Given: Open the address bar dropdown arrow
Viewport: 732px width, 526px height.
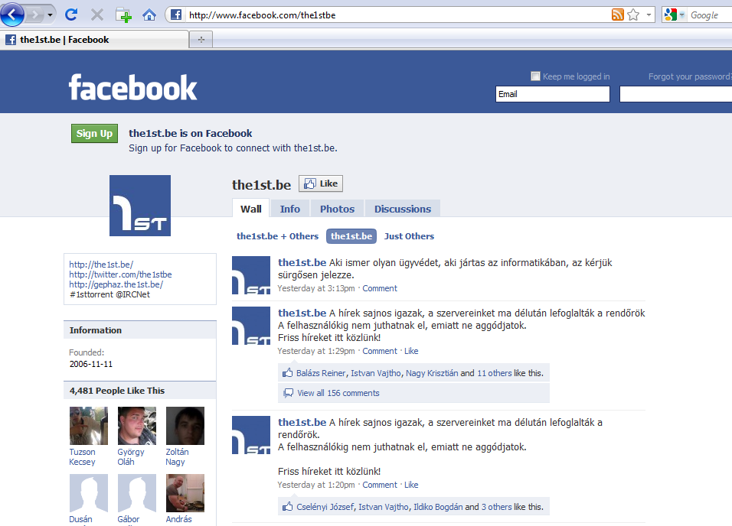Looking at the screenshot, I should tap(649, 15).
